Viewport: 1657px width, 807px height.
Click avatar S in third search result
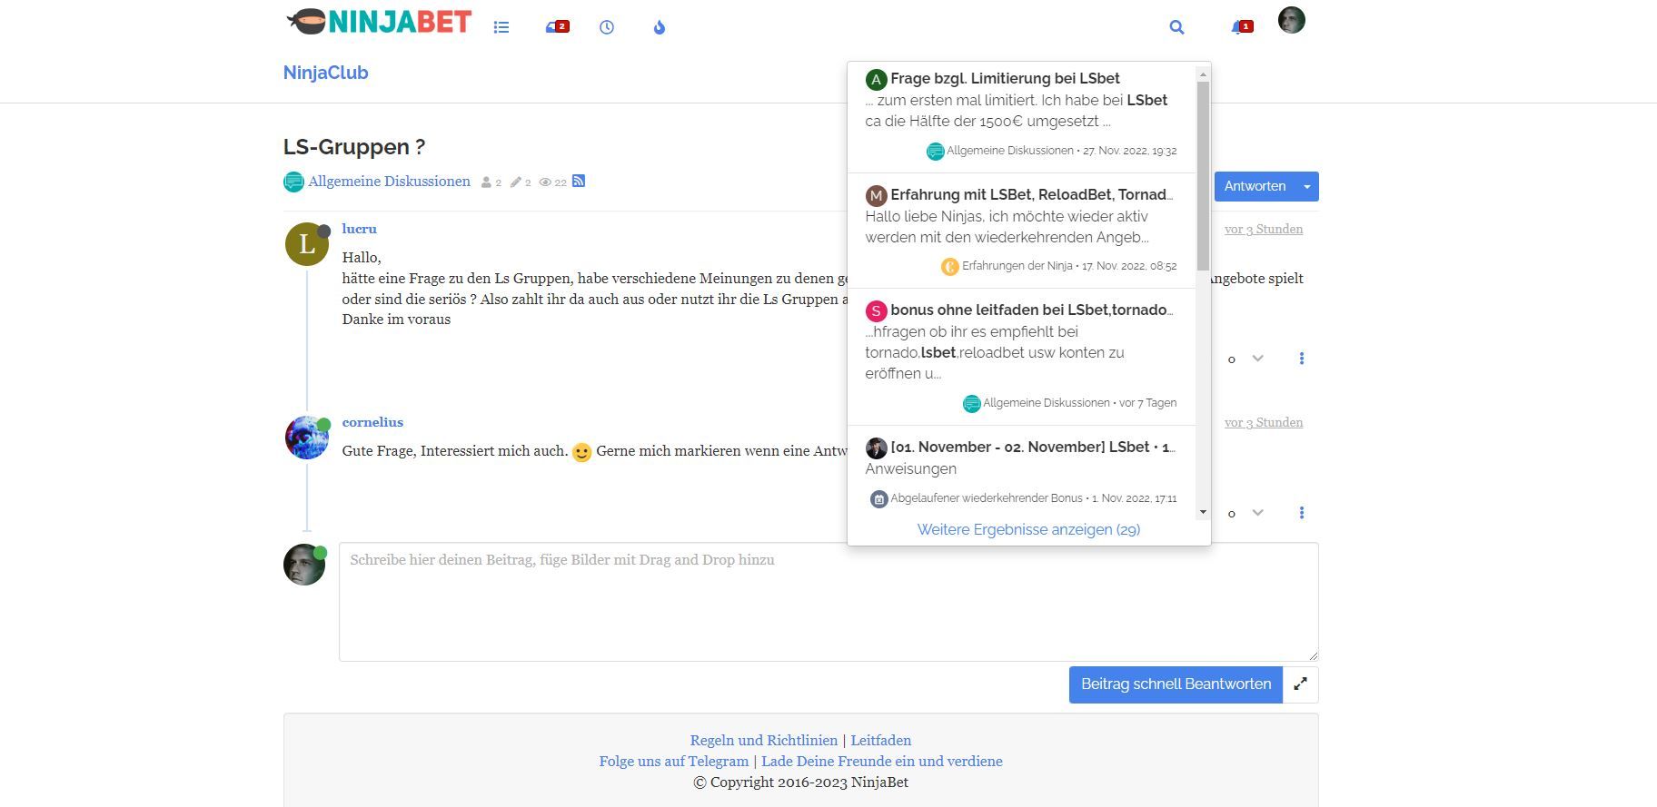point(876,311)
